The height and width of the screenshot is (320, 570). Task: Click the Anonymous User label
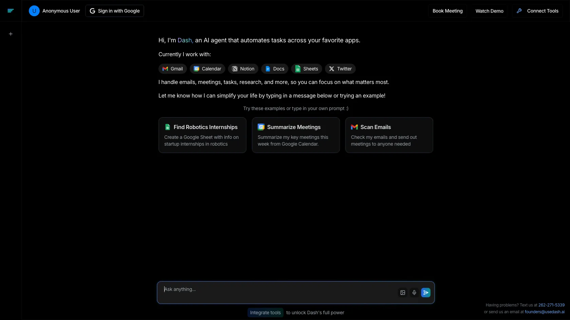pyautogui.click(x=61, y=11)
